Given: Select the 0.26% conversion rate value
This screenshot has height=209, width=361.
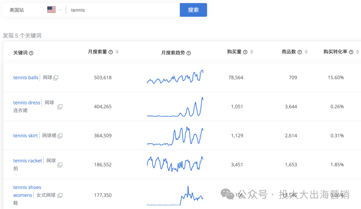Looking at the screenshot, I should click(337, 107).
